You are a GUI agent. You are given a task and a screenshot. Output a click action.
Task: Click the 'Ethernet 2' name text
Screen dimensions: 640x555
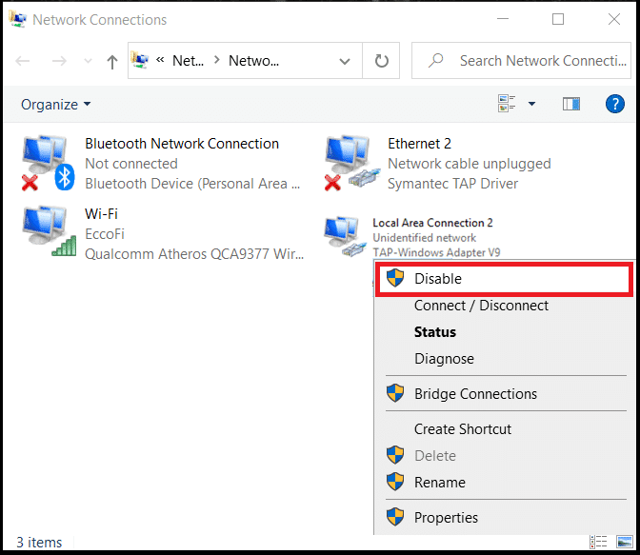click(x=419, y=144)
